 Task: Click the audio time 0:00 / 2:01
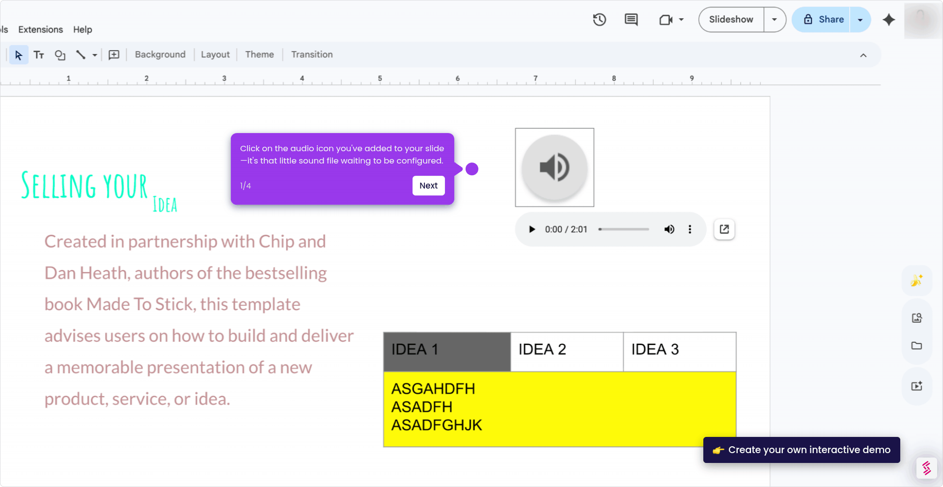566,229
